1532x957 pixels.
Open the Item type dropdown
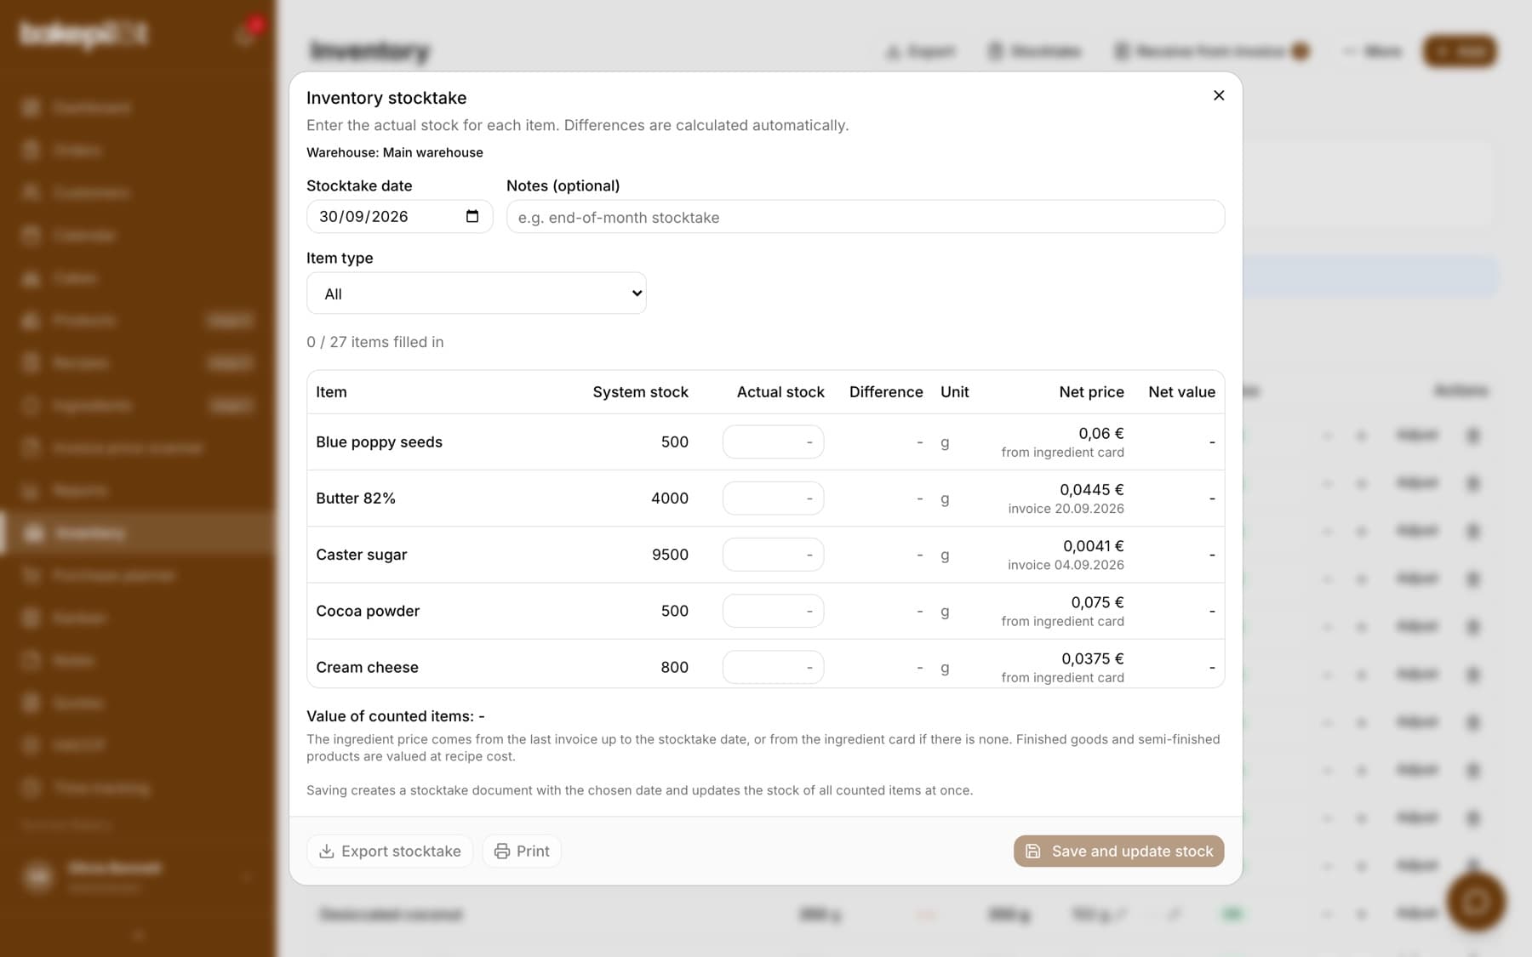(x=476, y=293)
